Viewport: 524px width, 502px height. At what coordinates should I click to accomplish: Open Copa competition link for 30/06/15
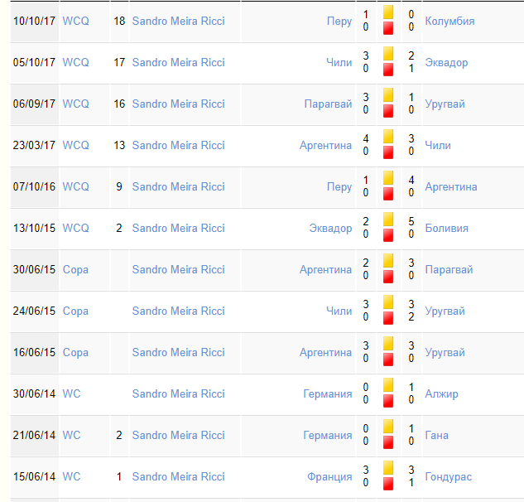[x=75, y=269]
